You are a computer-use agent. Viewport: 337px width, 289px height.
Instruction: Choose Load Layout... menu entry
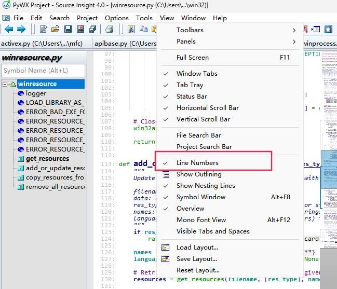[230, 247]
